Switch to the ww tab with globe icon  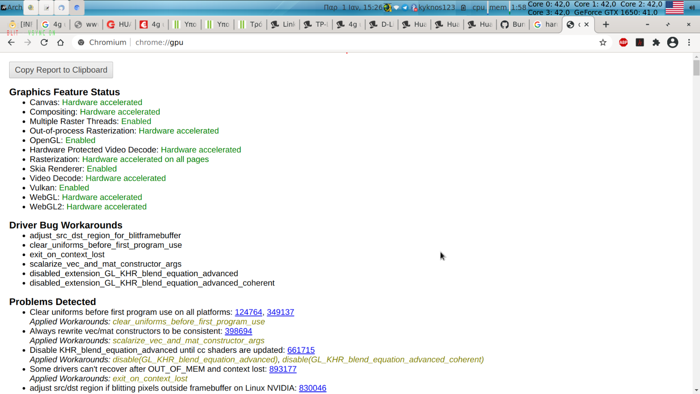[x=87, y=25]
